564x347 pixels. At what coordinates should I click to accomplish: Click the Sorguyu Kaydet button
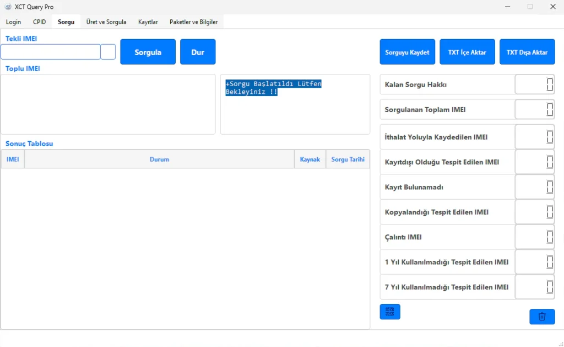pyautogui.click(x=408, y=52)
